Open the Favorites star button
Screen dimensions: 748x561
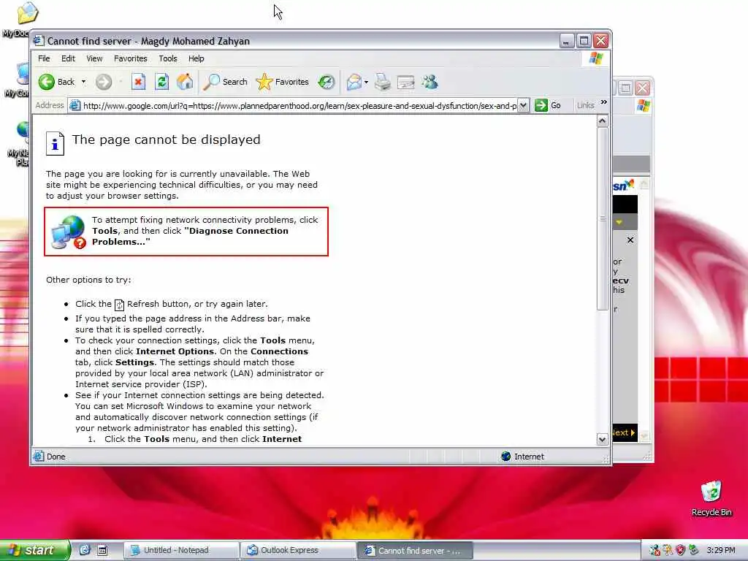point(283,82)
